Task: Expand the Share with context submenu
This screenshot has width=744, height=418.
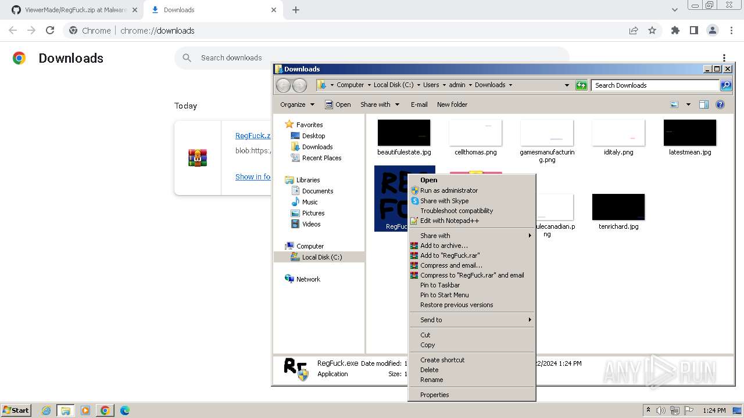Action: click(471, 236)
